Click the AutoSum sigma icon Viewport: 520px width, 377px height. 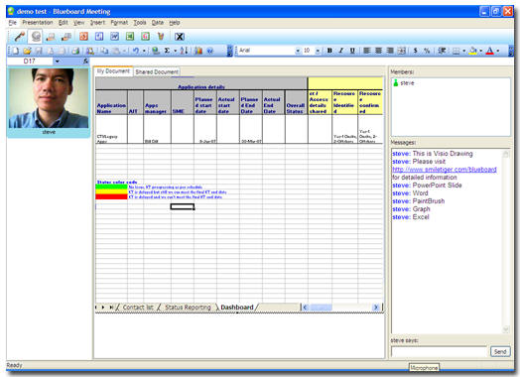167,51
